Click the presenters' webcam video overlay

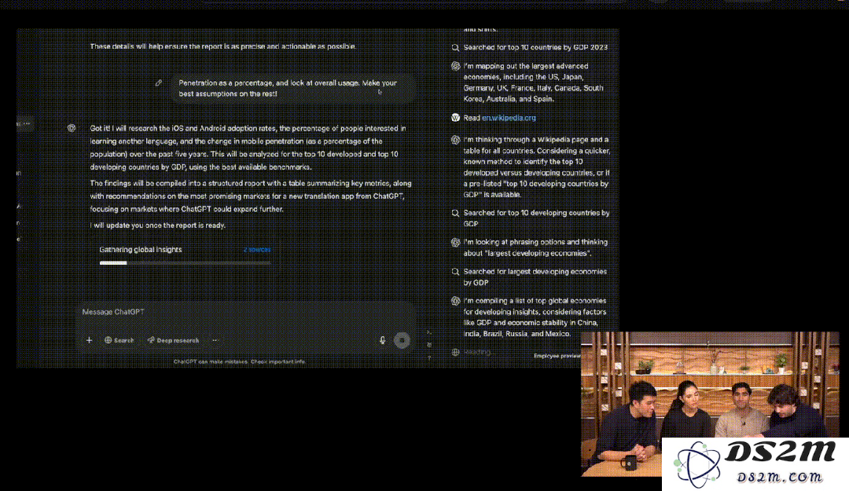[x=710, y=405]
